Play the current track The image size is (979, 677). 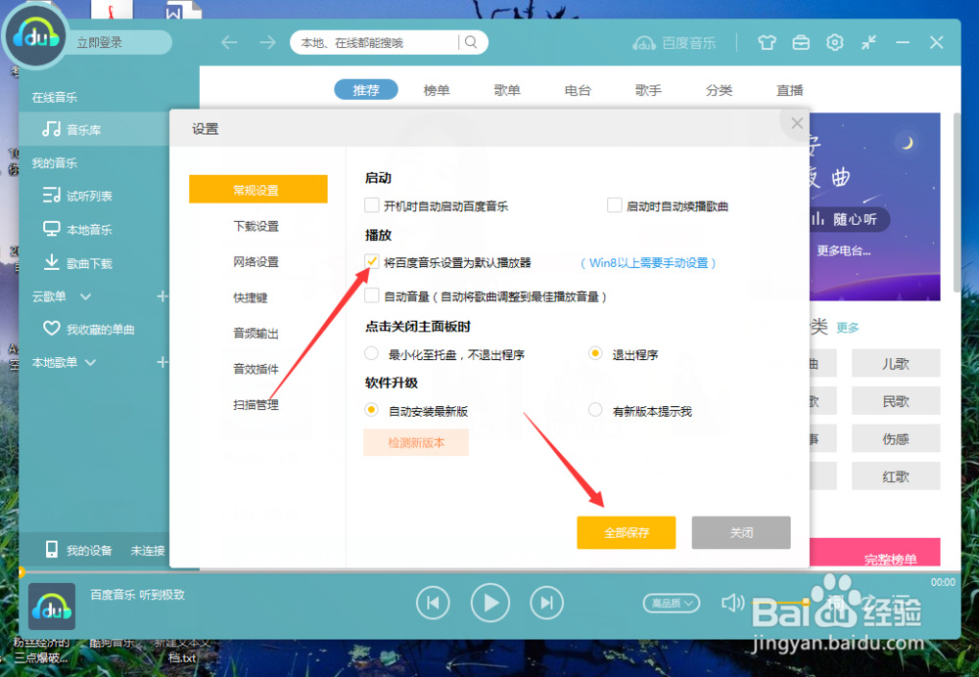pos(490,603)
